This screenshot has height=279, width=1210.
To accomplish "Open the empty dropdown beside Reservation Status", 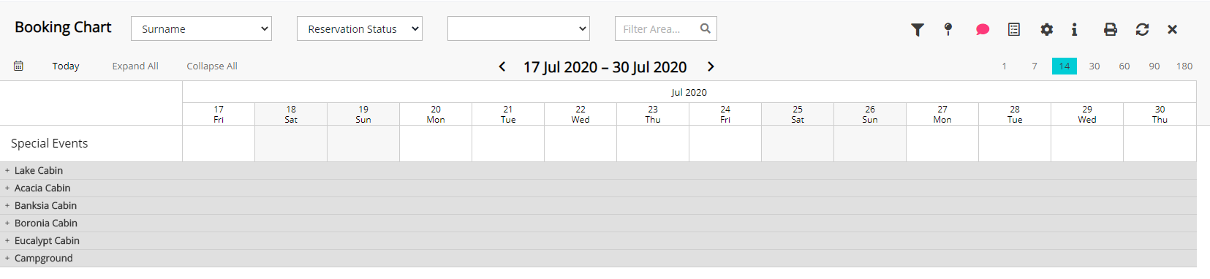I will coord(518,28).
